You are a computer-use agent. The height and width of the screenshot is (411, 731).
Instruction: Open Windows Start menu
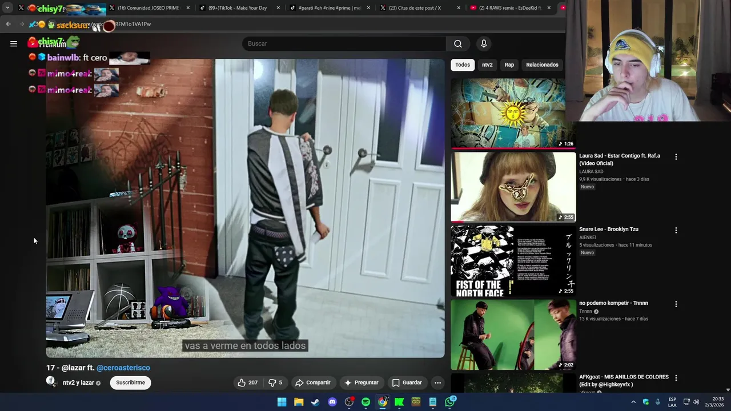pos(282,402)
